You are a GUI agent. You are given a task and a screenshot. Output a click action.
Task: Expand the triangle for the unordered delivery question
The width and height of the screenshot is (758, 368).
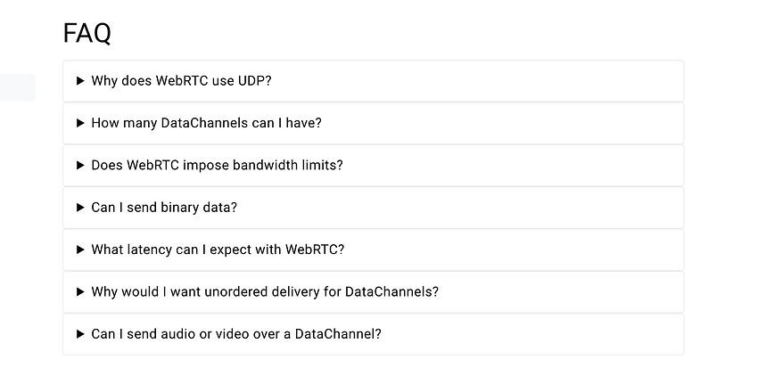click(x=81, y=292)
